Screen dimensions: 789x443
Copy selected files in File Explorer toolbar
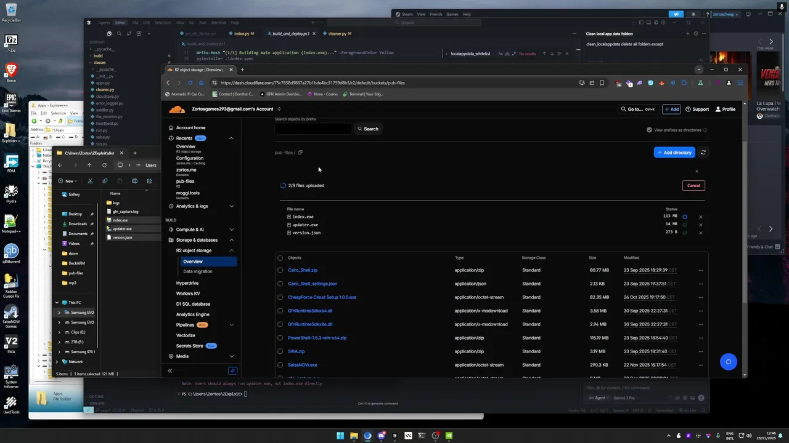point(105,181)
